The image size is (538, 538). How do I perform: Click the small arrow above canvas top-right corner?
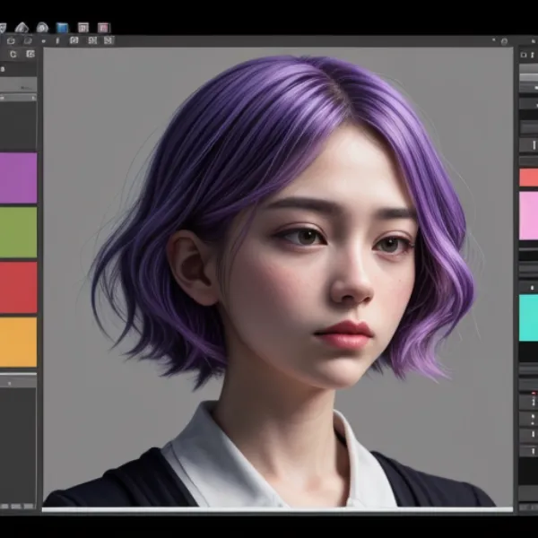coord(492,41)
